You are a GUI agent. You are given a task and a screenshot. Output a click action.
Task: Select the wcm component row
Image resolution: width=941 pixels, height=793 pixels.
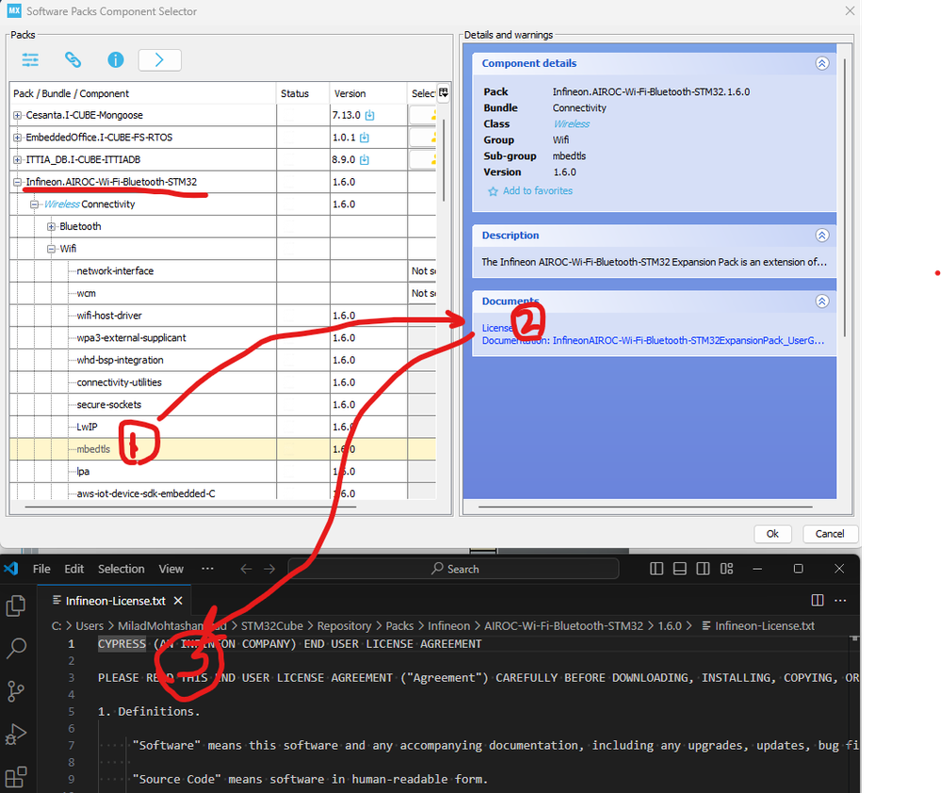(x=222, y=293)
